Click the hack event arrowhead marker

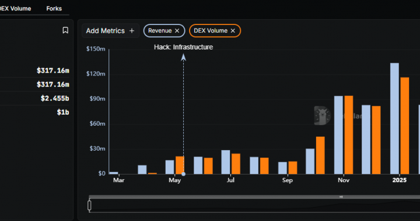[x=184, y=57]
